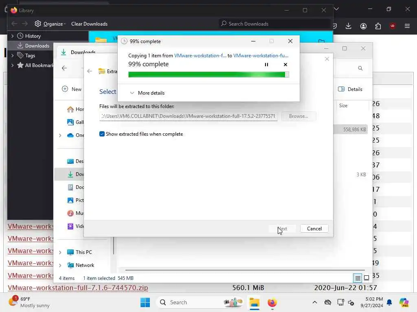Screen dimensions: 417x312
Task: Open Firefox hamburger menu
Action: pyautogui.click(x=407, y=26)
